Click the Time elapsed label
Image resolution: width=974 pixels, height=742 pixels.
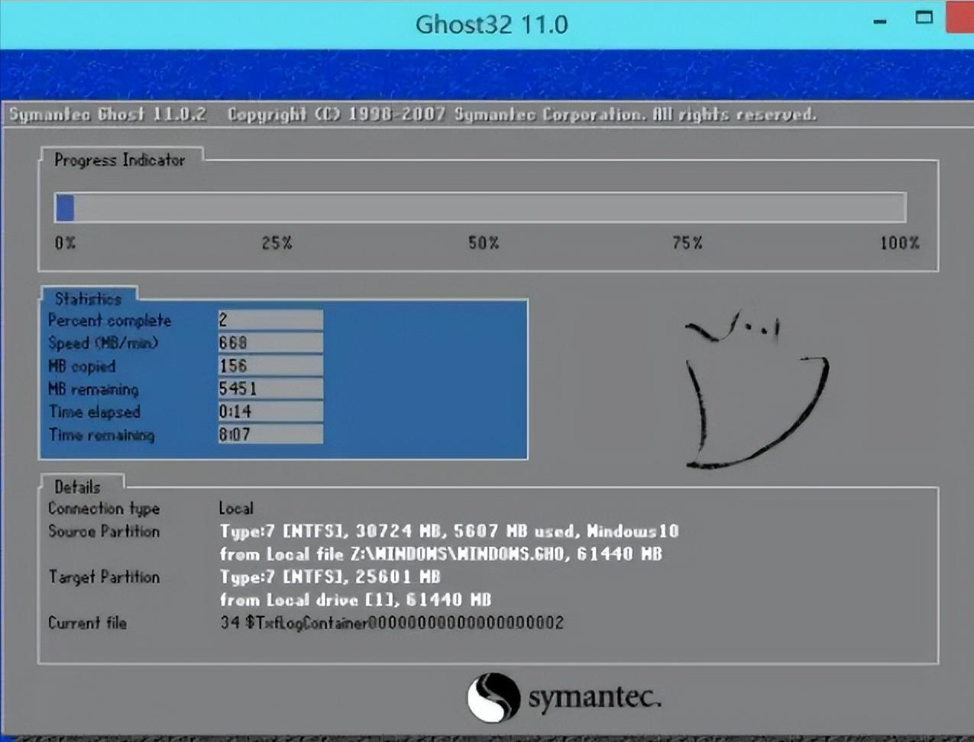point(95,412)
